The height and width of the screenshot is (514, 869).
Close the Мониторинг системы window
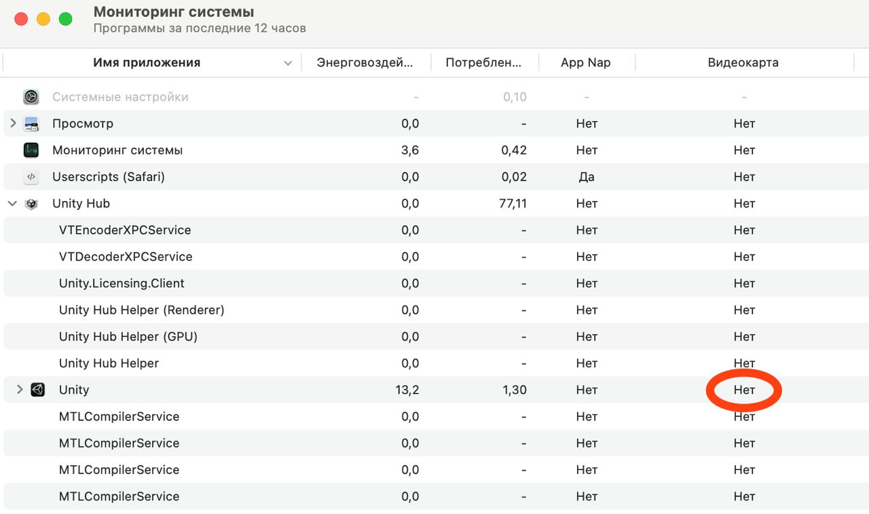tap(21, 19)
